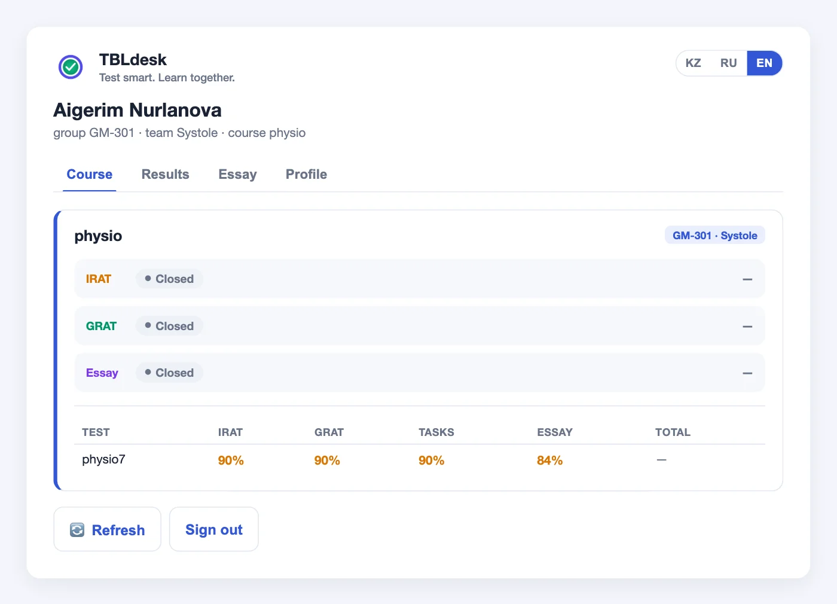Click the IRAT Closed status pill
The height and width of the screenshot is (604, 837).
(x=169, y=279)
